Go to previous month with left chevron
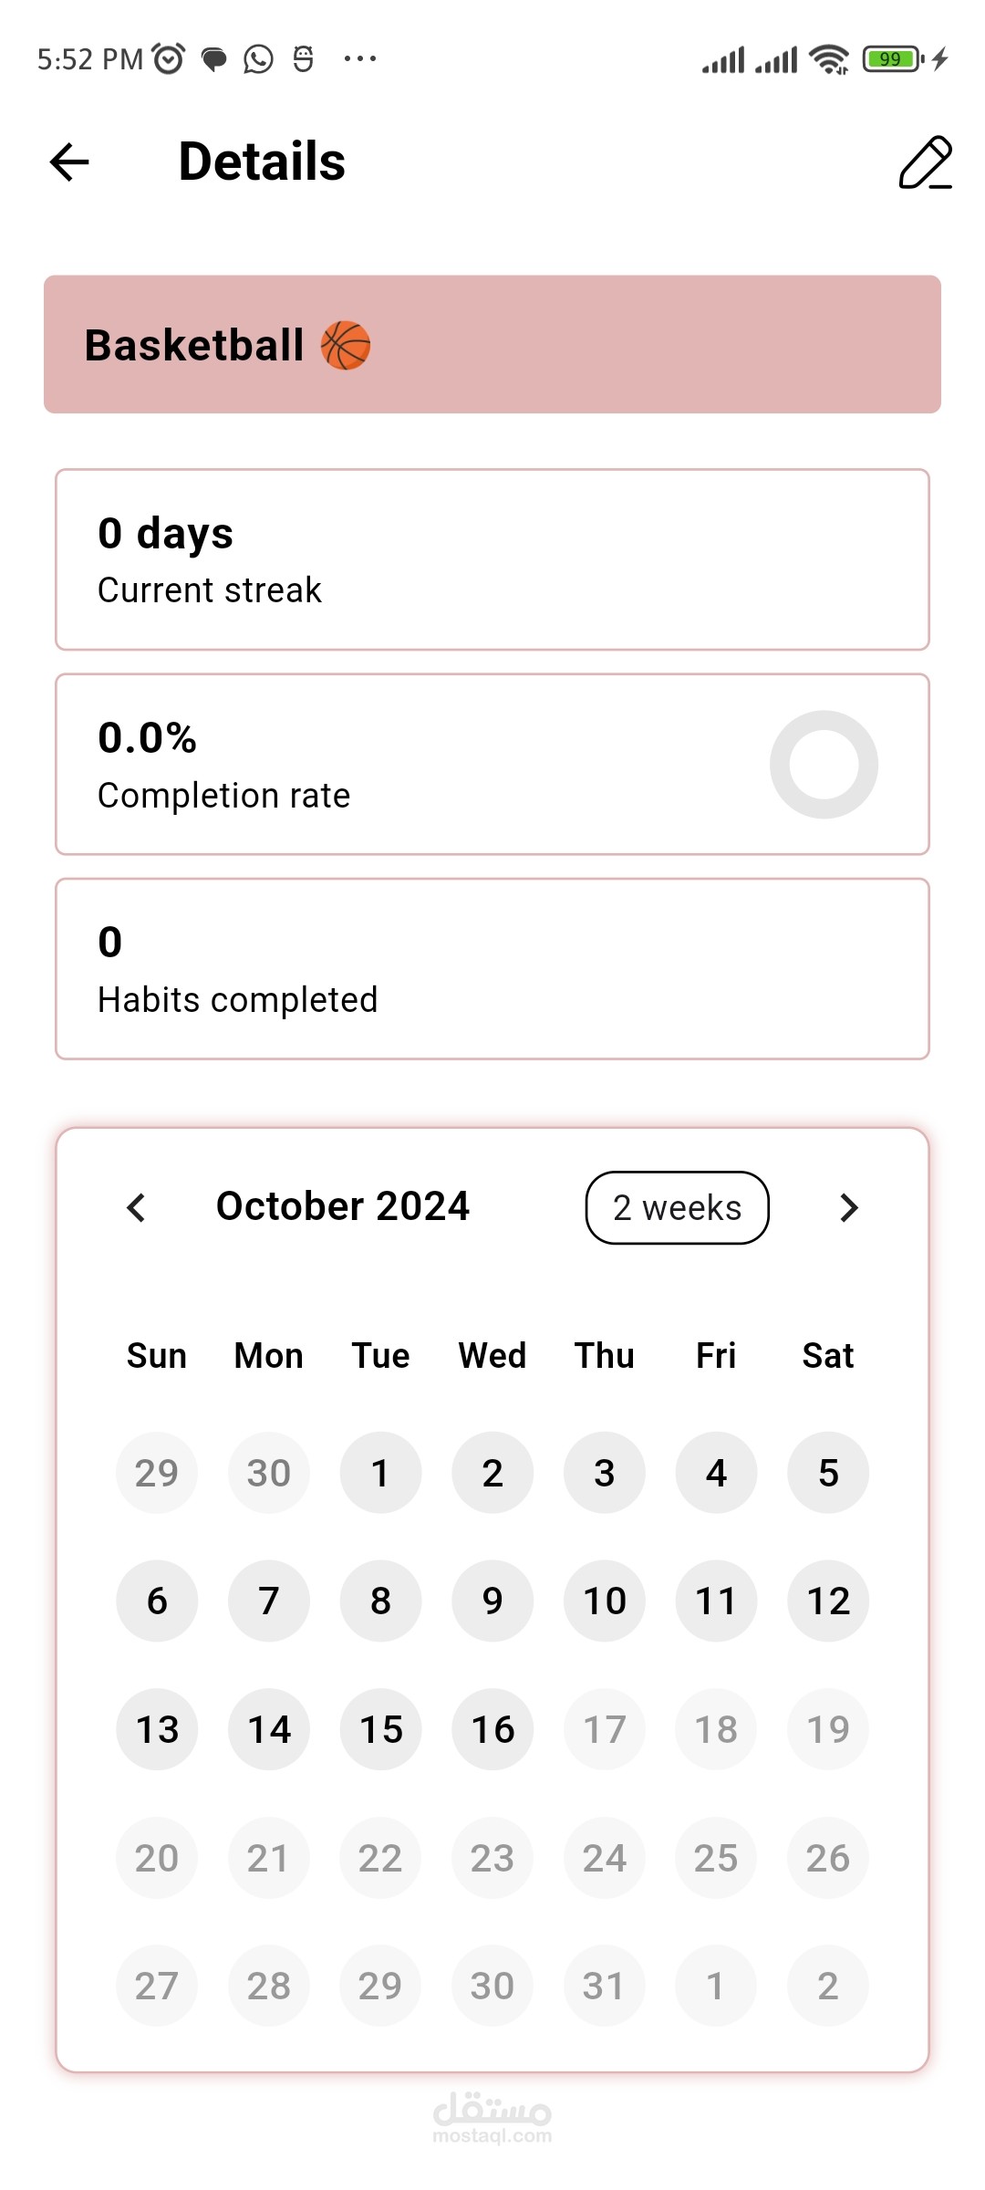Viewport: 985px width, 2190px height. tap(136, 1207)
